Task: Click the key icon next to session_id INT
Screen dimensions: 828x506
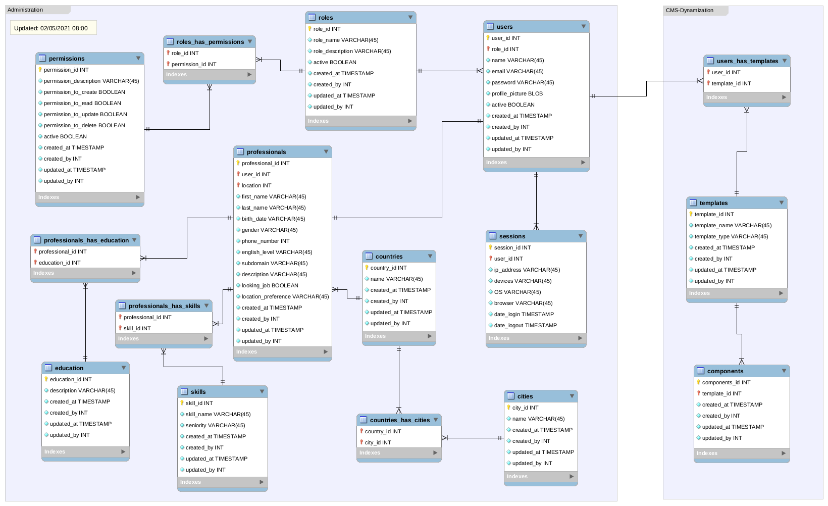Action: point(490,247)
